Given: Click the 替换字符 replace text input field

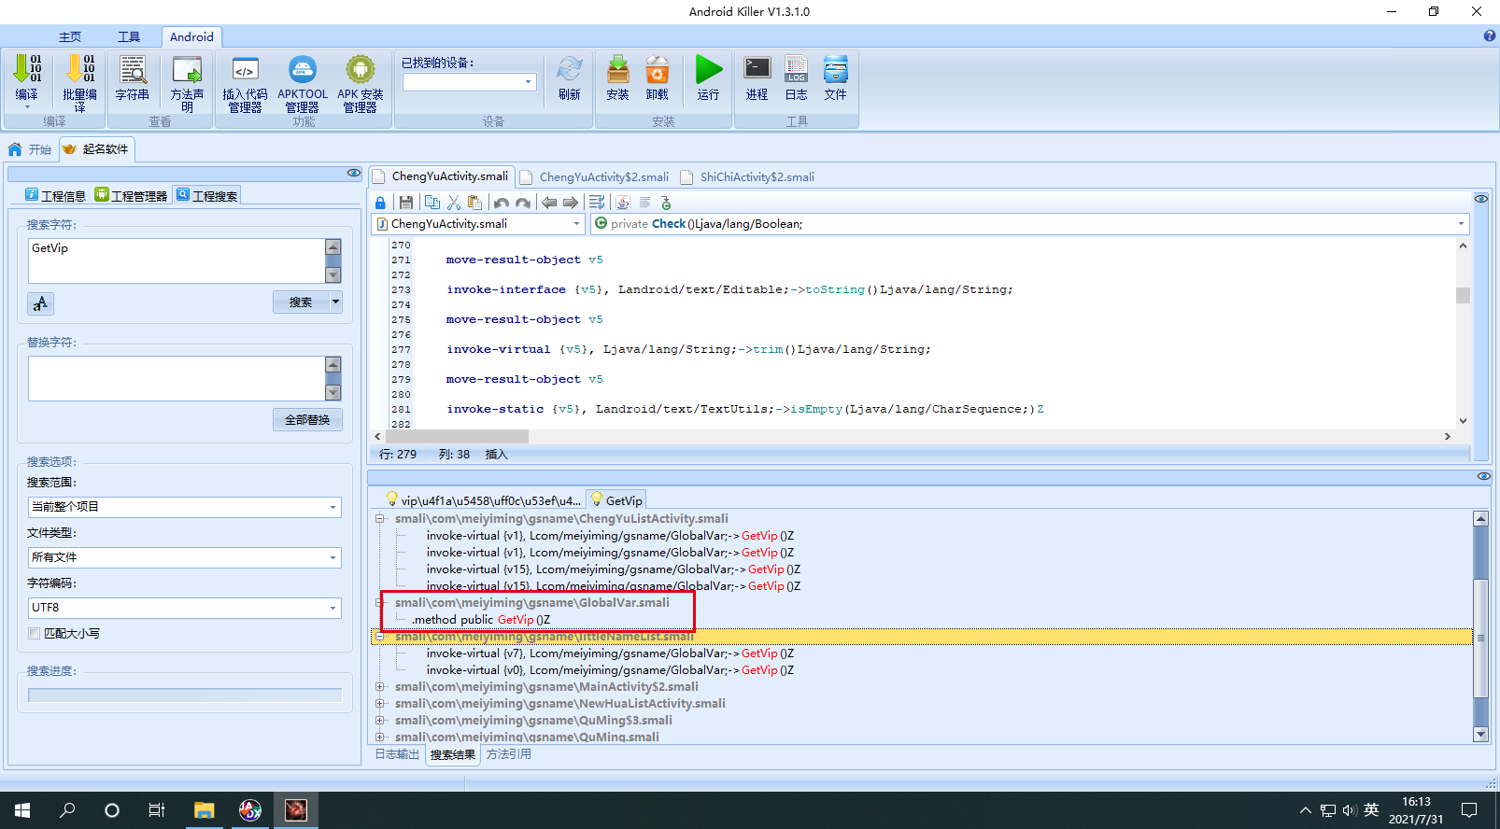Looking at the screenshot, I should point(176,378).
